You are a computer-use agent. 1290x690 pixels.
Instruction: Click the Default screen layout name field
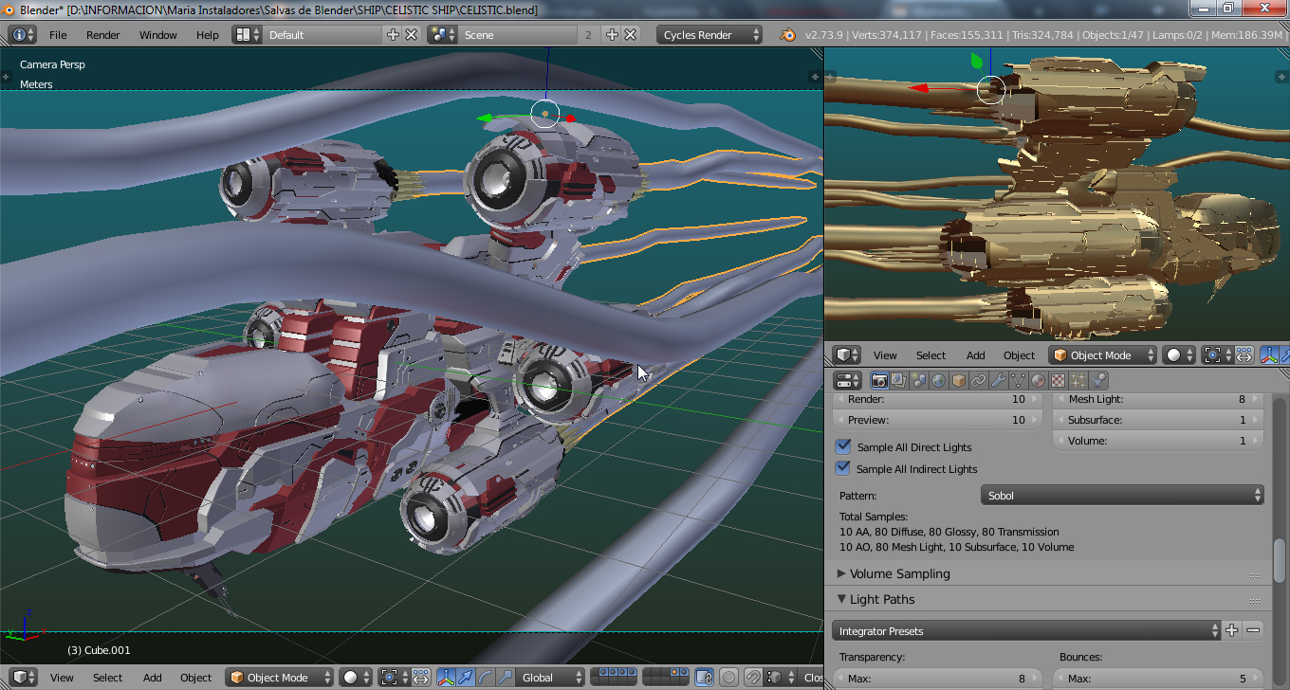click(322, 35)
